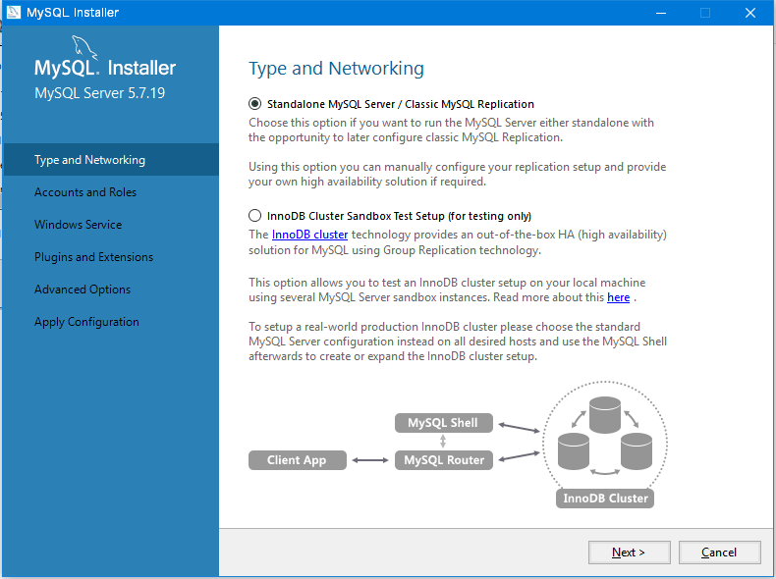Click the MySQL Shell diagram box
776x579 pixels.
[x=442, y=423]
